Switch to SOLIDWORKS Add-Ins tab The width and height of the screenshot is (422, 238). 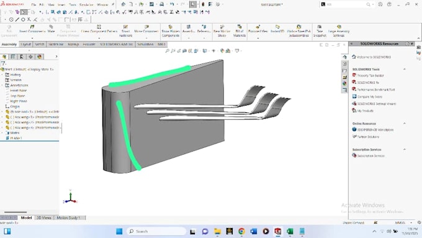[x=117, y=44]
